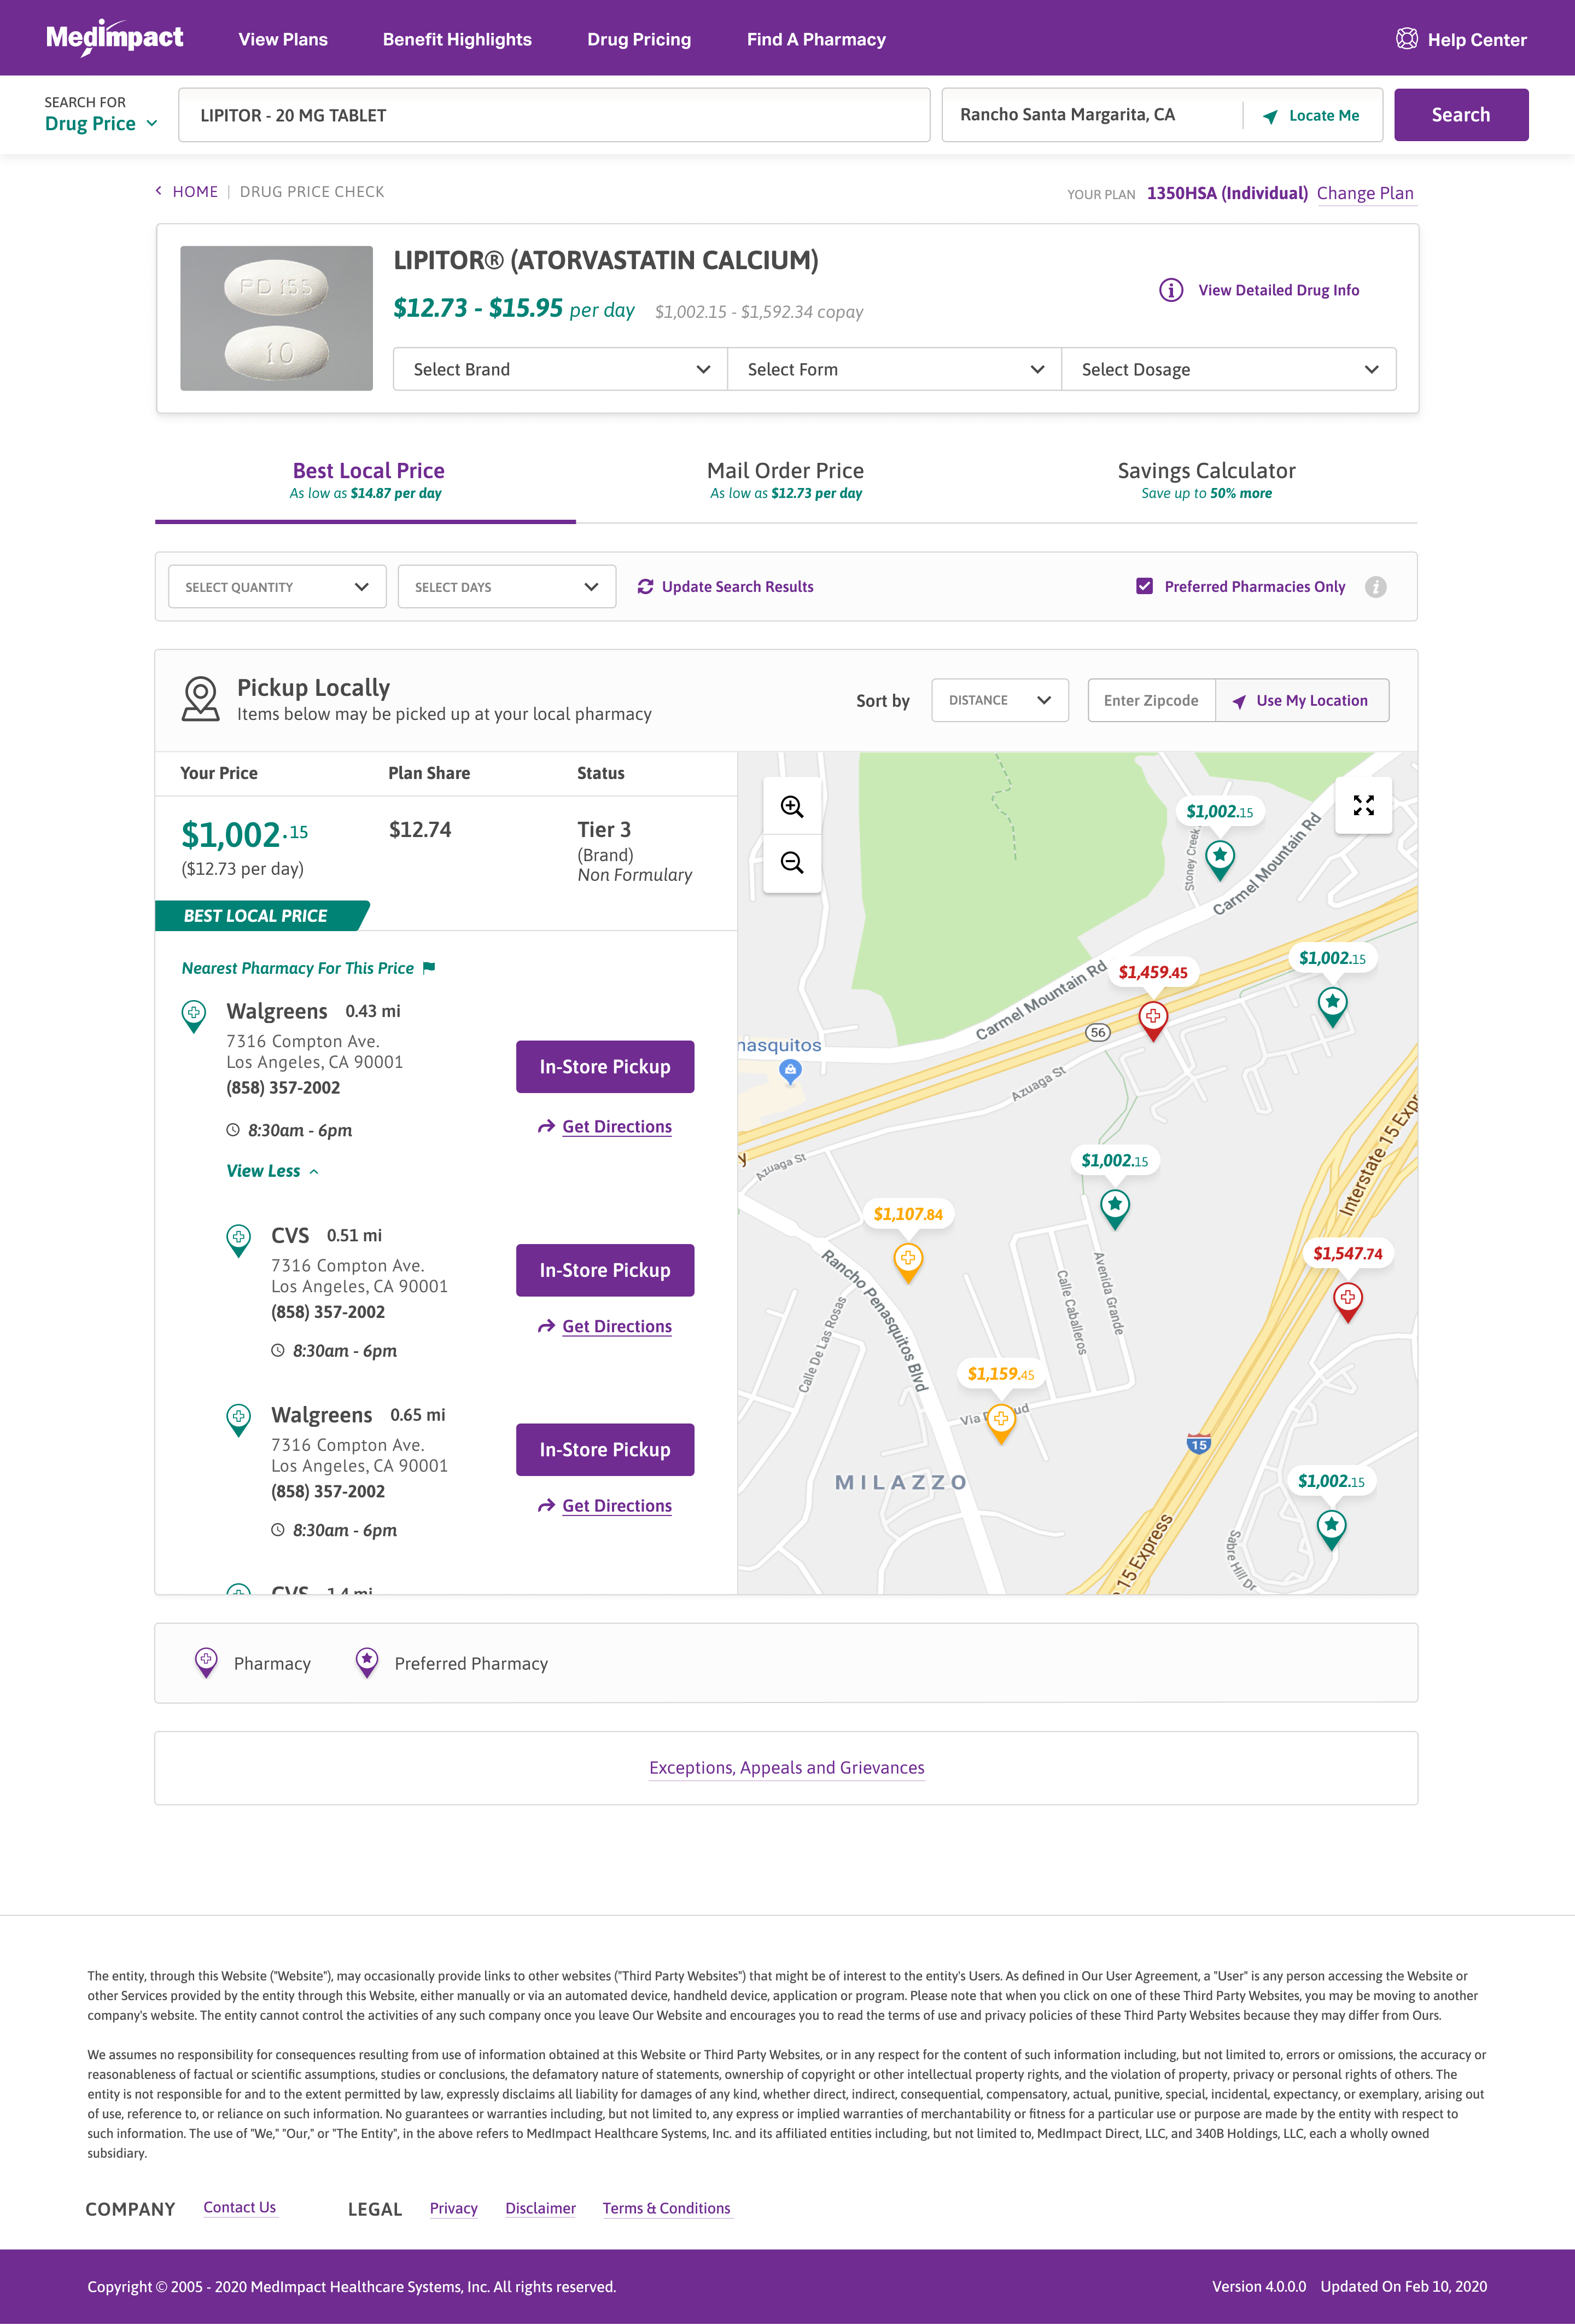
Task: Open the Select Form dropdown
Action: pyautogui.click(x=895, y=369)
